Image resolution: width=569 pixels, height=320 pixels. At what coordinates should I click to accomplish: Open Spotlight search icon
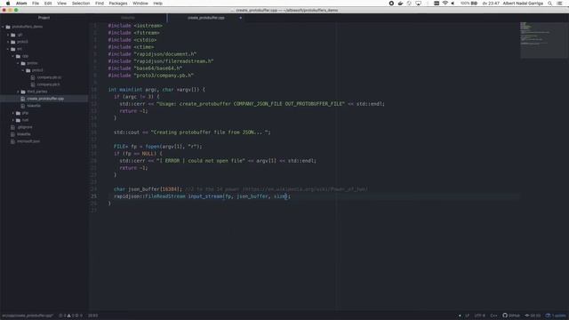pos(549,4)
